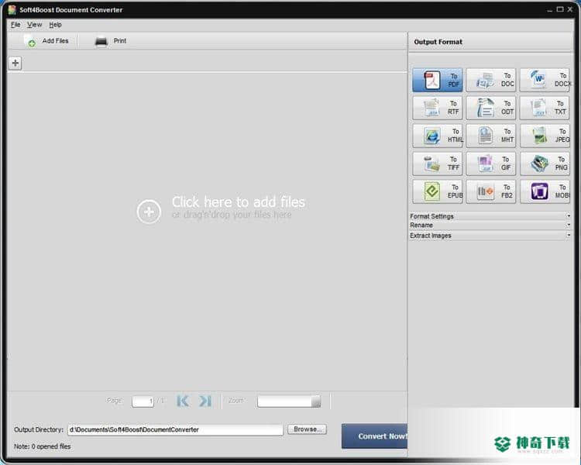Set output format to PNG

click(x=545, y=164)
